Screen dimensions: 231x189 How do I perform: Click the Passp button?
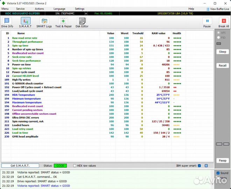click(x=223, y=161)
